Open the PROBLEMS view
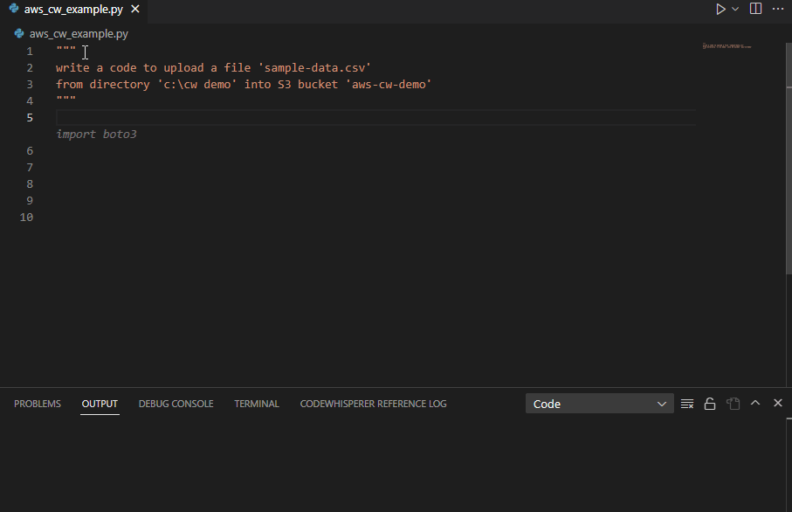 (x=37, y=403)
